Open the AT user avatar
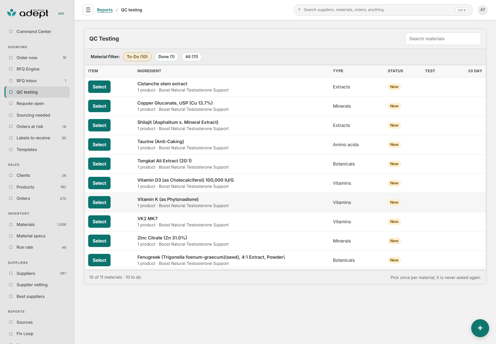Image resolution: width=496 pixels, height=344 pixels. click(x=483, y=10)
